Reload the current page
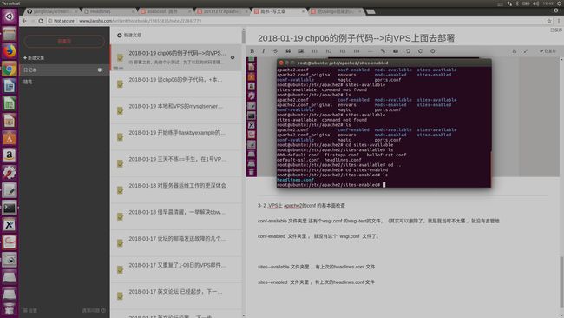The image size is (564, 318). pyautogui.click(x=41, y=21)
